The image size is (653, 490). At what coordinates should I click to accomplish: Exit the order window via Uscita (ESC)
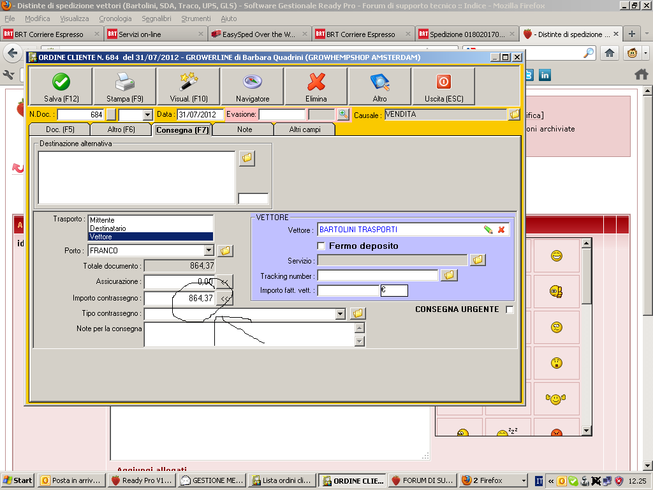click(x=444, y=86)
